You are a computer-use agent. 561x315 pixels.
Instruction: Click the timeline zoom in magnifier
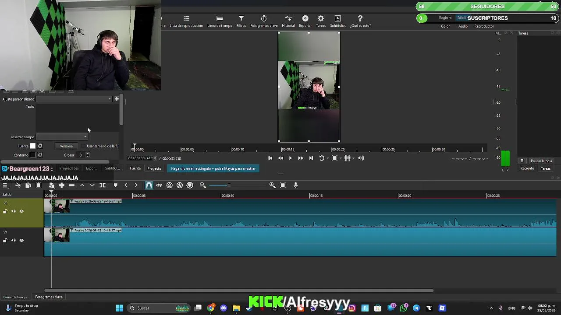[273, 185]
